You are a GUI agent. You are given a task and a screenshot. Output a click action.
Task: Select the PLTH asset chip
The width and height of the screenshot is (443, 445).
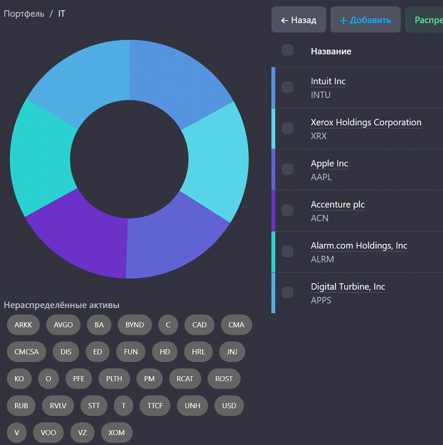[x=114, y=378]
